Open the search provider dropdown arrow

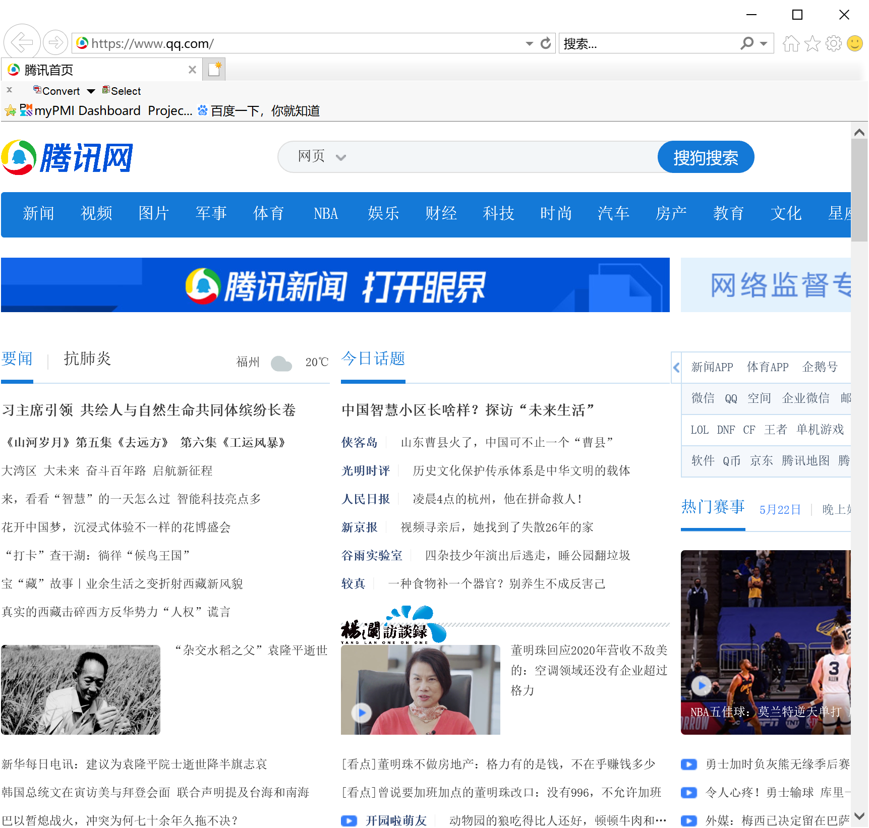pyautogui.click(x=764, y=44)
